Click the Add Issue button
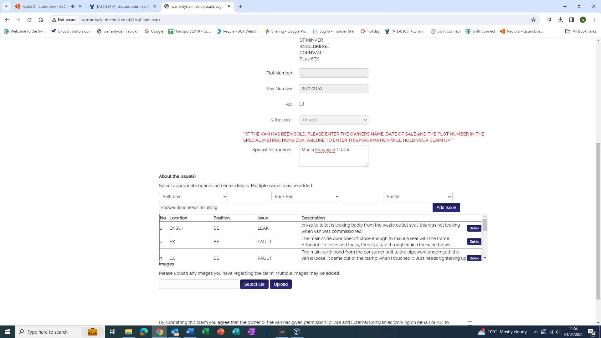 [x=446, y=207]
